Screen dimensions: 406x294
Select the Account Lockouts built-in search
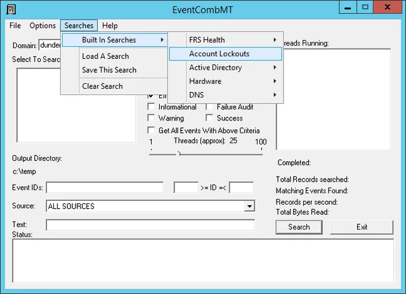click(226, 54)
